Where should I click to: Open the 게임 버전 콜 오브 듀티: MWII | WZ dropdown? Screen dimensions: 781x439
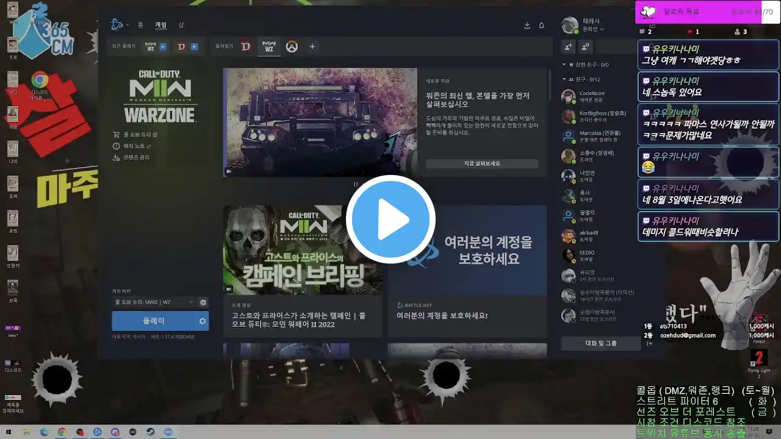click(154, 302)
